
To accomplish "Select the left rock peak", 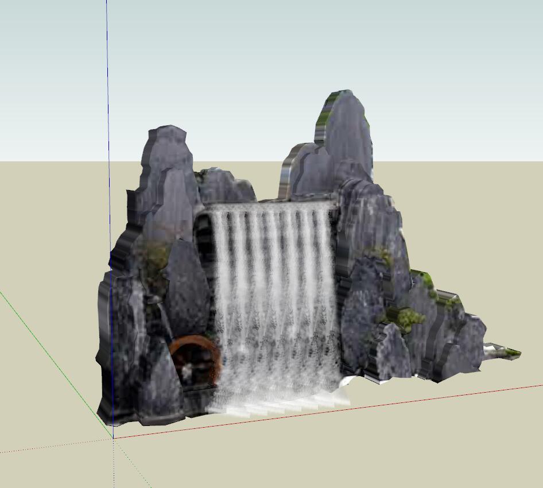I will point(168,150).
